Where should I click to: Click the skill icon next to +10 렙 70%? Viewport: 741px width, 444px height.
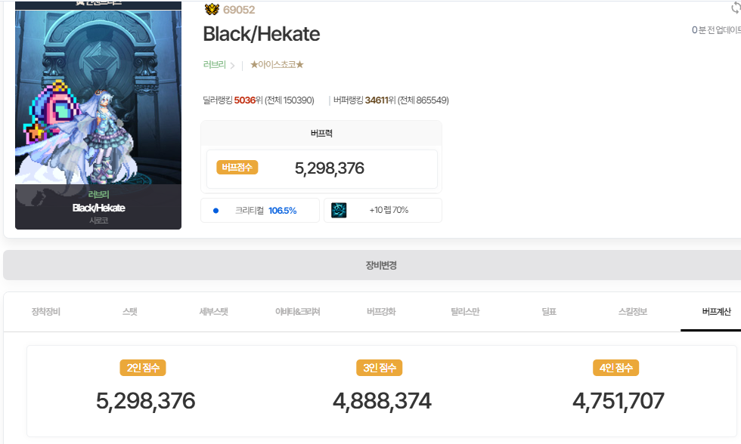tap(339, 210)
